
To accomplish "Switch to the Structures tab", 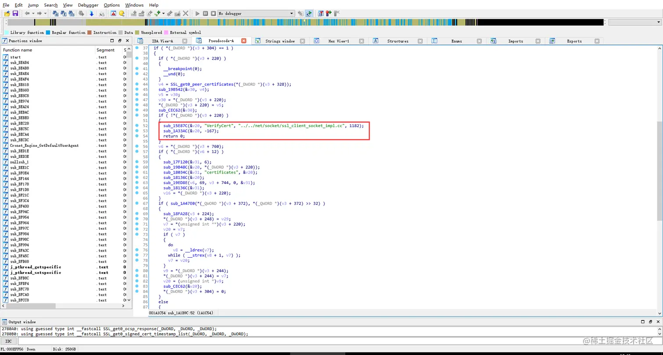I will (x=398, y=41).
